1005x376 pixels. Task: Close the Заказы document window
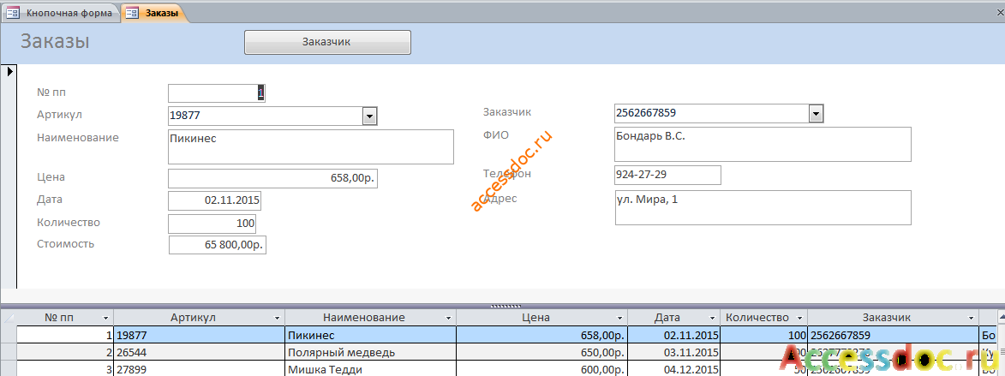tap(998, 12)
